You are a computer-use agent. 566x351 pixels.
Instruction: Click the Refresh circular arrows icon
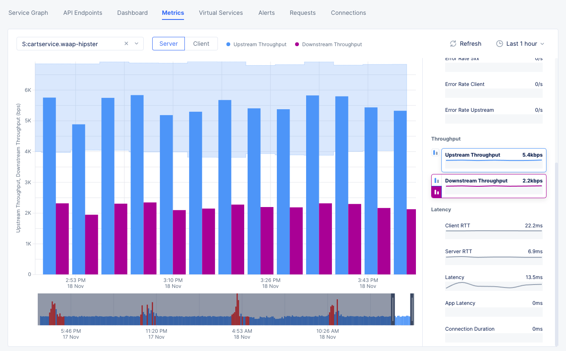point(453,44)
